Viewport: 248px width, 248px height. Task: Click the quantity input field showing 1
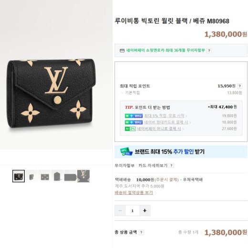[133, 211]
